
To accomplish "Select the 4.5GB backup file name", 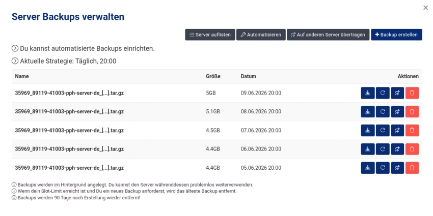I will point(69,130).
